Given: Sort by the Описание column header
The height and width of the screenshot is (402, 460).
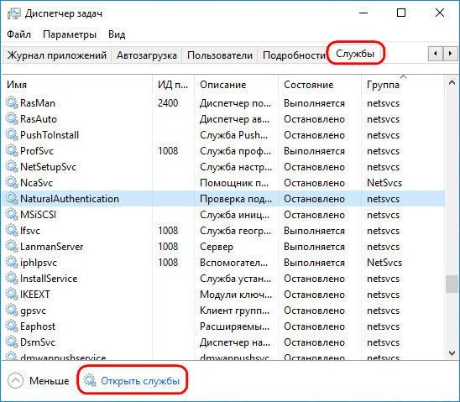Looking at the screenshot, I should pyautogui.click(x=236, y=85).
